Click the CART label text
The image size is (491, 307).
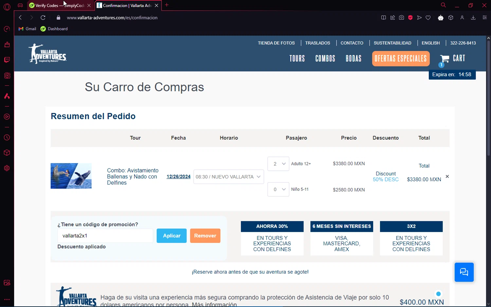(459, 58)
